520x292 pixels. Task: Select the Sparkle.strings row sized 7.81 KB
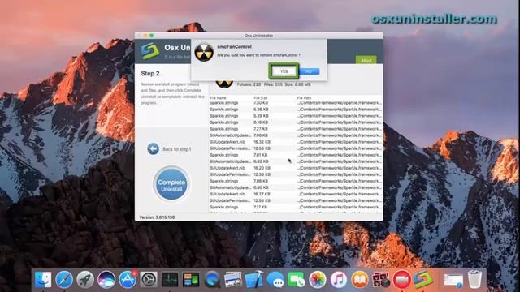tap(296, 155)
